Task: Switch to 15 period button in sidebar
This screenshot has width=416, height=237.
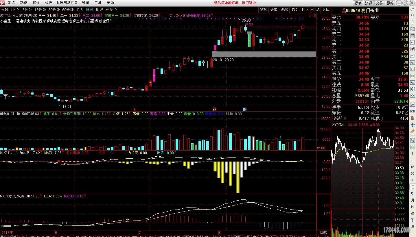Action: (x=412, y=167)
